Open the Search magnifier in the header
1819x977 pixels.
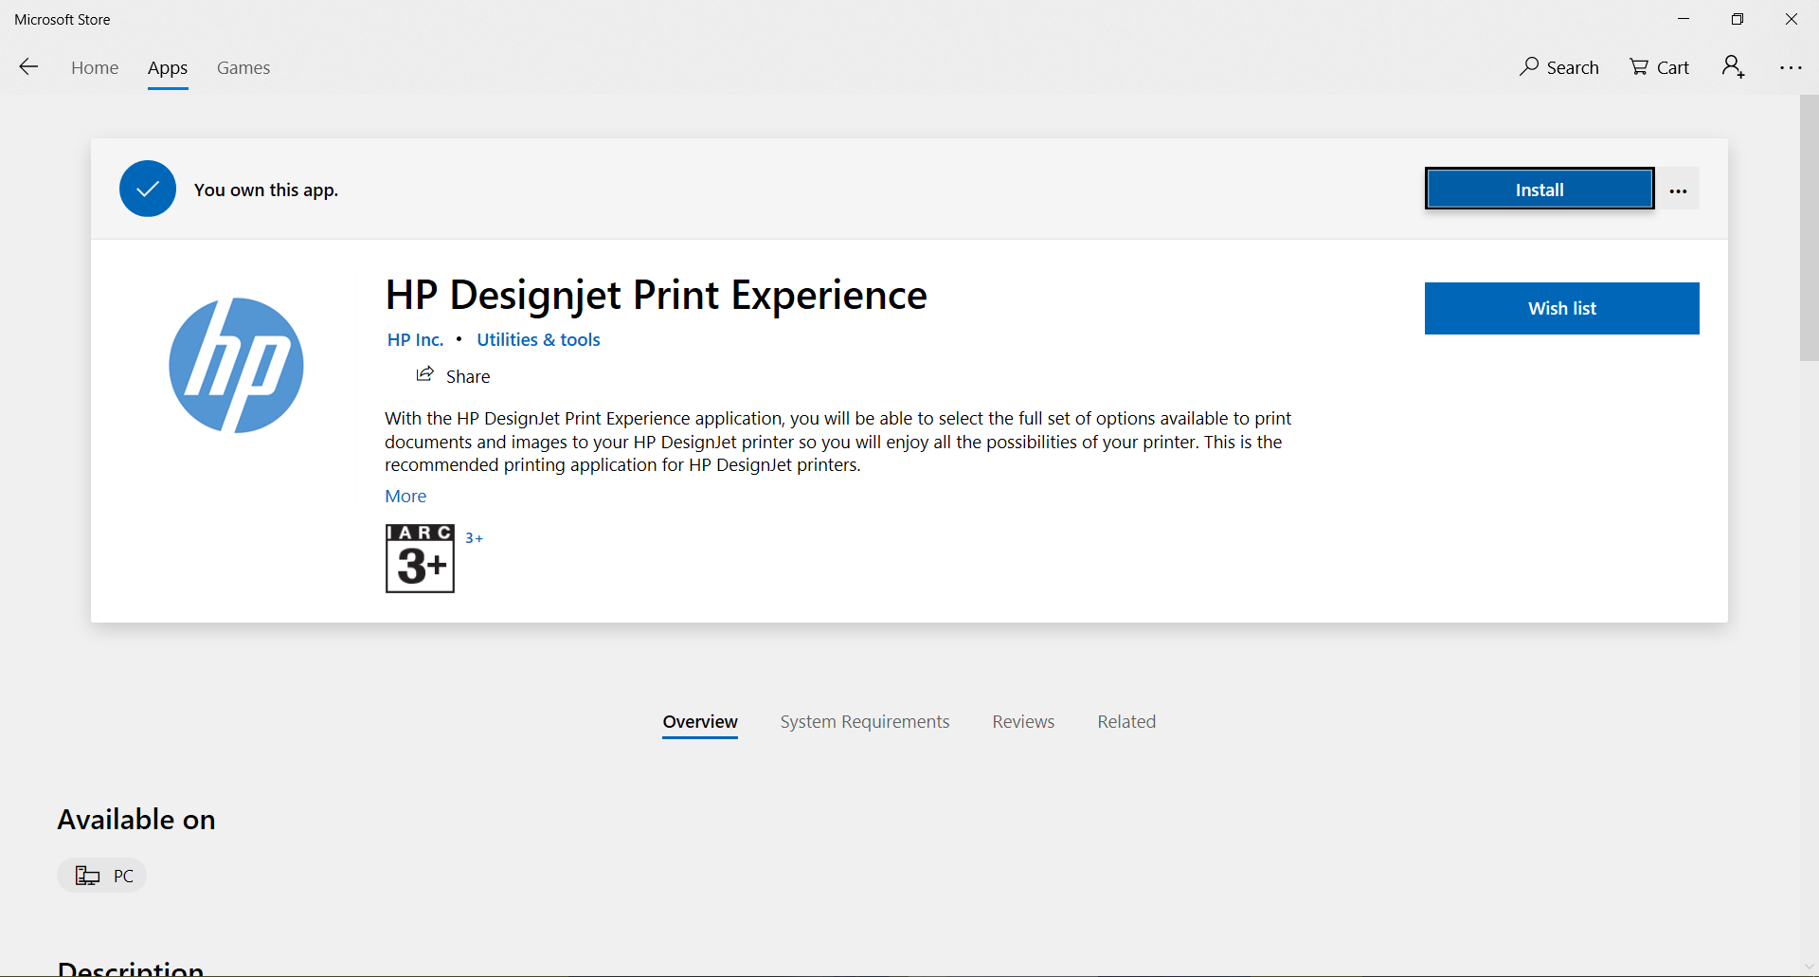coord(1558,67)
